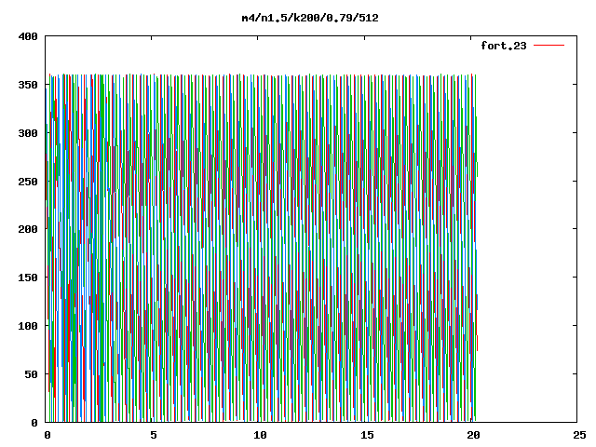Click the plot title m4/n1.5/k200/0.79/512
Screen dimensions: 596x447
pyautogui.click(x=310, y=18)
